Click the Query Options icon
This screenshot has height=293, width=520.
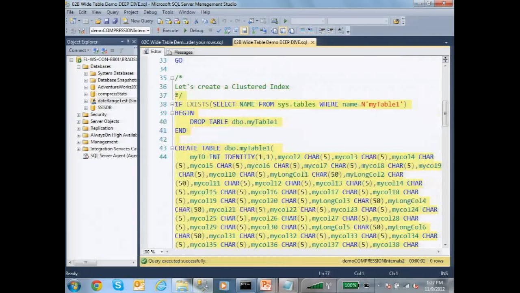point(236,31)
